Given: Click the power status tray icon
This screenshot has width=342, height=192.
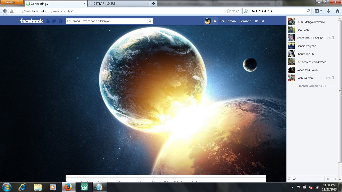Looking at the screenshot, I should click(305, 187).
